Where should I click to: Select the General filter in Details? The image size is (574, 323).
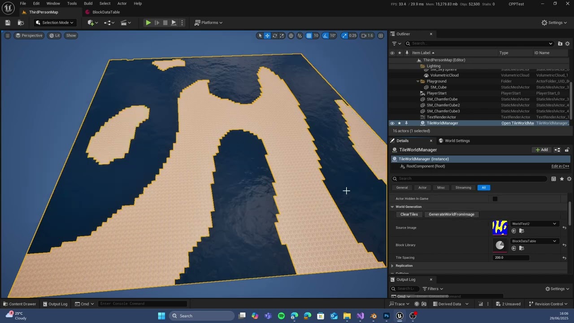pyautogui.click(x=402, y=188)
